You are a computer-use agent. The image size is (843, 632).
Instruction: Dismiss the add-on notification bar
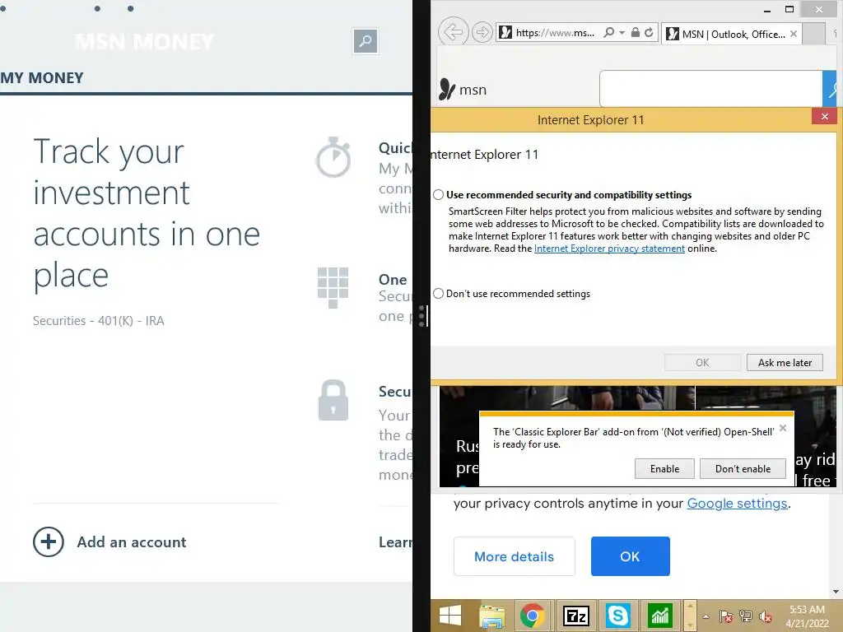(x=783, y=428)
